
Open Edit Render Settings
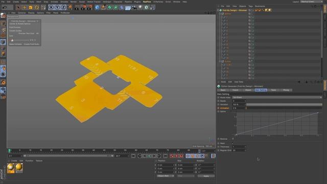[89, 8]
